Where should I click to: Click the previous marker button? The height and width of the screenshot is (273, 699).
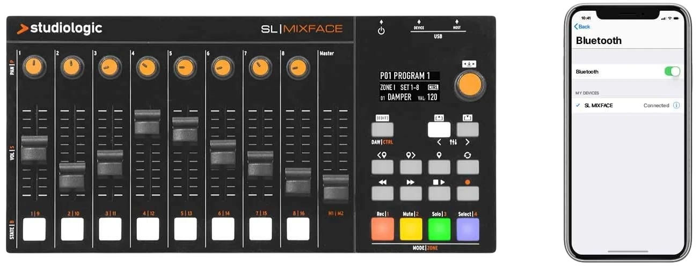pos(382,167)
